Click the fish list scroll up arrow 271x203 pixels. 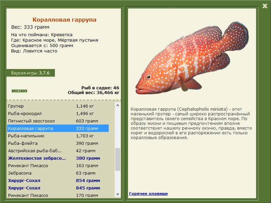click(x=118, y=105)
